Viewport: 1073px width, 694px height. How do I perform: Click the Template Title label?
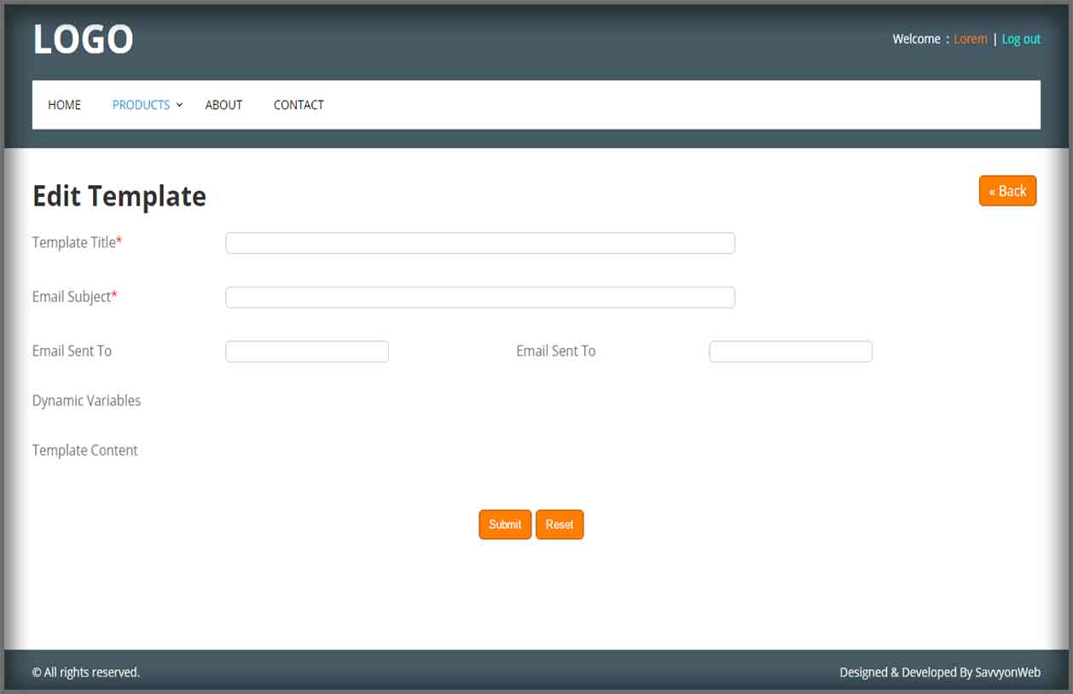[x=74, y=243]
